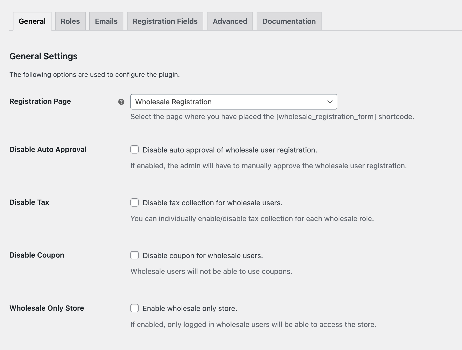Go to Registration Fields tab

pos(165,21)
